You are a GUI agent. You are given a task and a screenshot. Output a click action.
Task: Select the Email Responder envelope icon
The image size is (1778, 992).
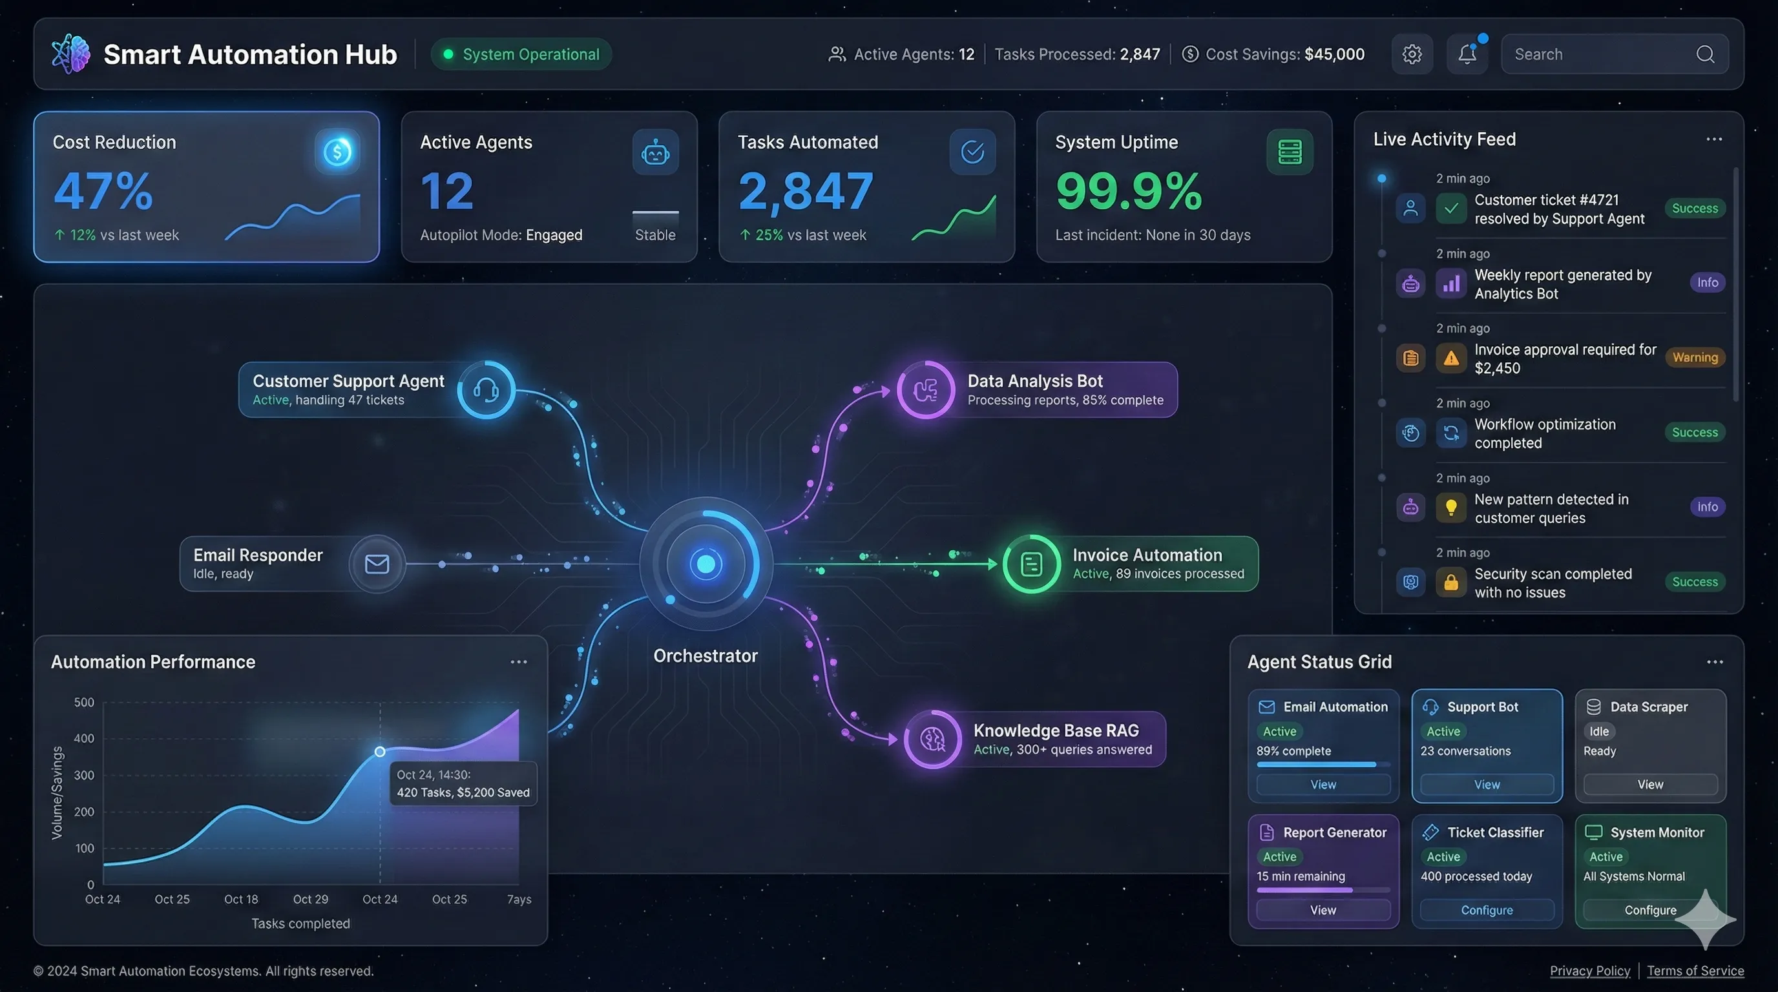click(377, 564)
